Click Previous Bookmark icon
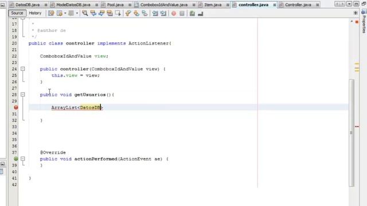The height and width of the screenshot is (206, 367). 128,13
